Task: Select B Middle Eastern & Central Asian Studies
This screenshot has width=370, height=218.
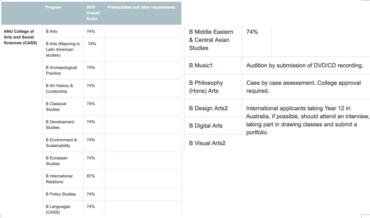Action: coord(213,40)
